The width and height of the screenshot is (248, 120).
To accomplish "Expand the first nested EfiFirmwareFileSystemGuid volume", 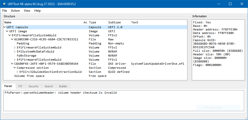I will pos(15,47).
